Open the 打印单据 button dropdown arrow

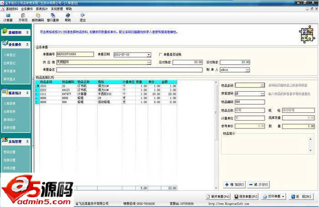283,196
